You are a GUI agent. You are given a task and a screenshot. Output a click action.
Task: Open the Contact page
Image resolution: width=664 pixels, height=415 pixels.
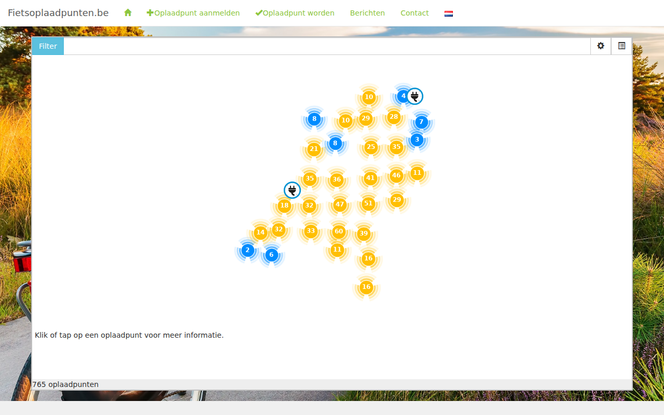414,13
